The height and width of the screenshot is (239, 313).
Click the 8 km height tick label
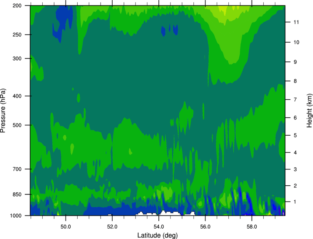click(x=295, y=81)
